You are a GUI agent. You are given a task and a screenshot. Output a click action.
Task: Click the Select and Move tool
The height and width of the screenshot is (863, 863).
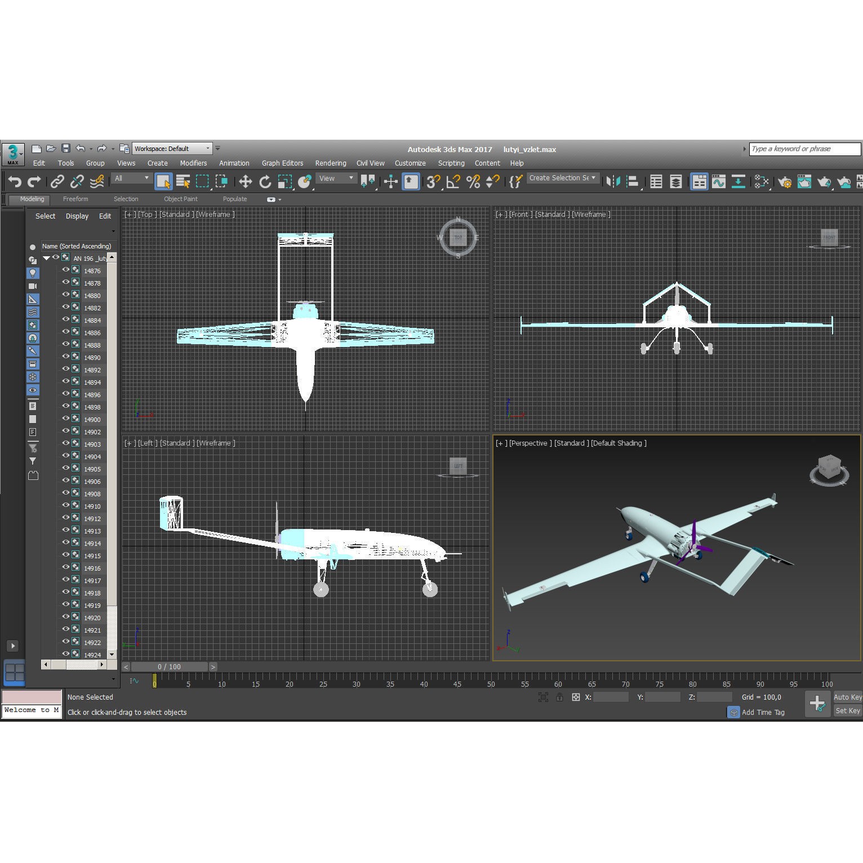tap(246, 181)
